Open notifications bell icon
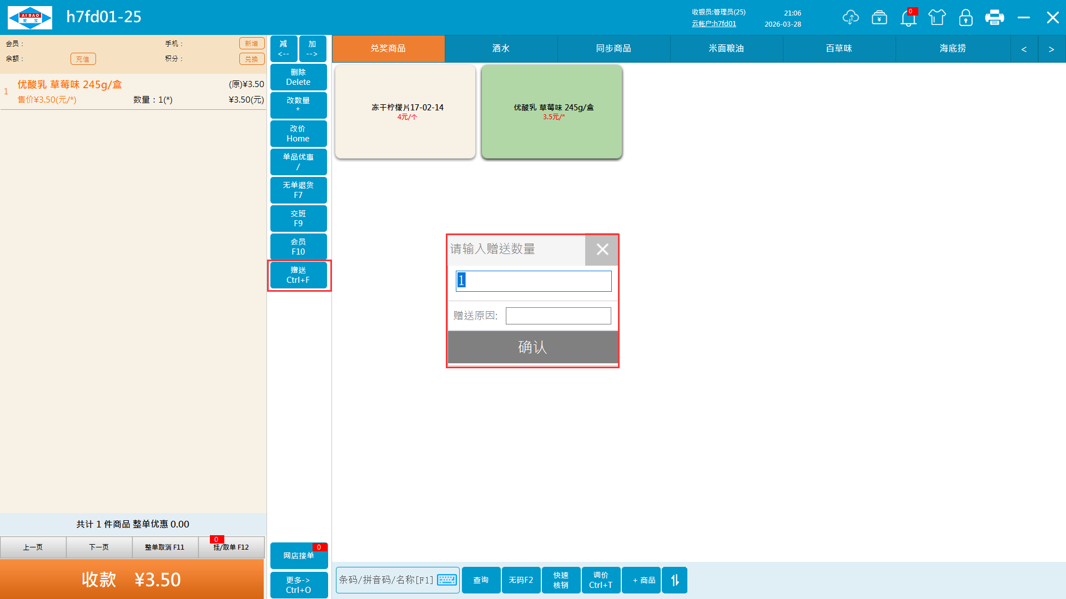The width and height of the screenshot is (1066, 599). click(x=908, y=18)
